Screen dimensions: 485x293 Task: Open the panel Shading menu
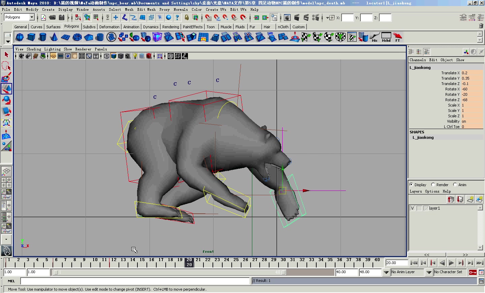coord(34,49)
